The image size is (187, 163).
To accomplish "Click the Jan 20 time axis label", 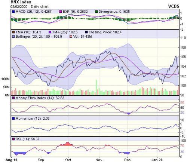I will pyautogui.click(x=157, y=160).
